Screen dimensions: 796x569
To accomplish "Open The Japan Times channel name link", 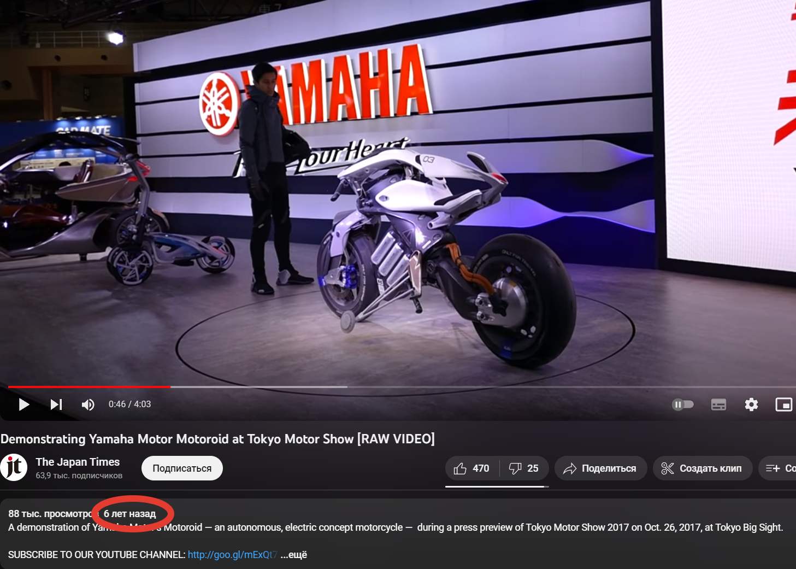I will pos(78,462).
